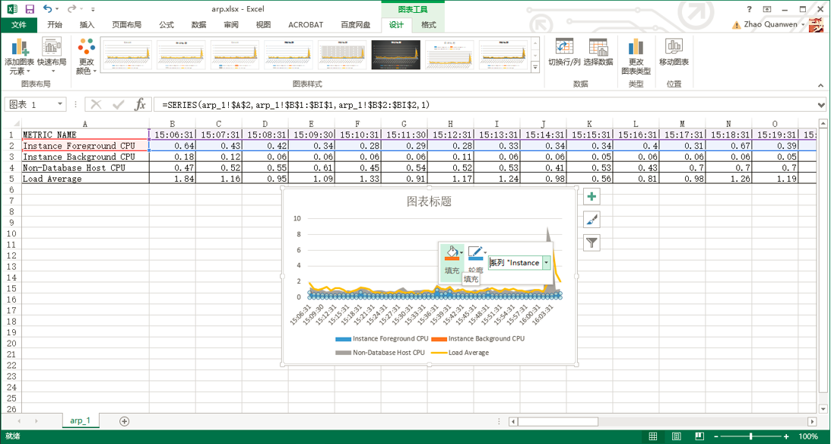This screenshot has height=444, width=831.
Task: Open Ribbon Display Options icon
Action: [767, 9]
